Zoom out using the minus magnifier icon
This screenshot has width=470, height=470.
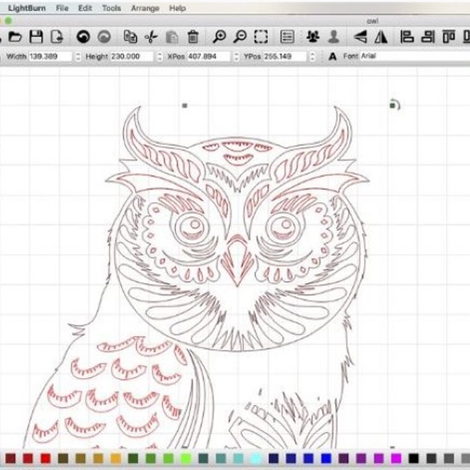coord(240,37)
